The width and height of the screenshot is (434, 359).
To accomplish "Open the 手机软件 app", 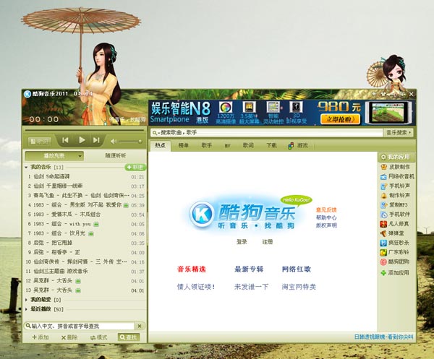I will coord(396,215).
